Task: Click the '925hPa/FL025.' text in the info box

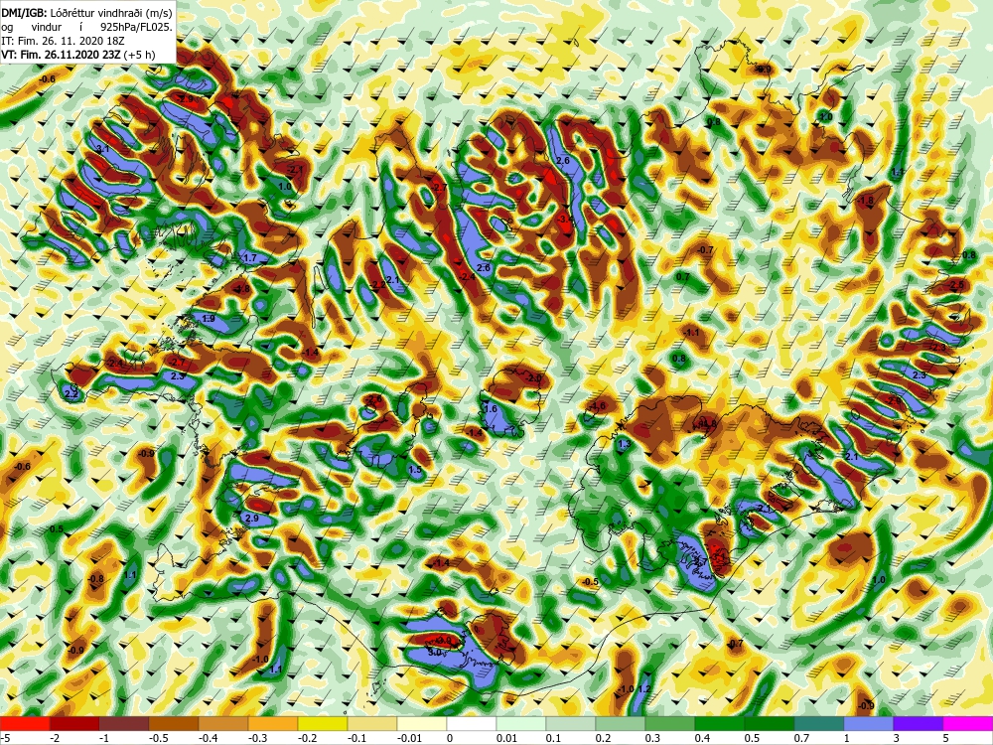Action: pyautogui.click(x=136, y=27)
